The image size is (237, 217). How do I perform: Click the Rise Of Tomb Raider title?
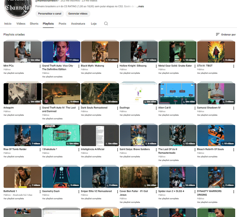[15, 149]
